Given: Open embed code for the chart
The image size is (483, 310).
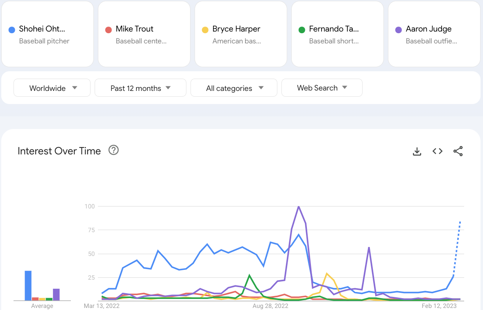Looking at the screenshot, I should coord(438,151).
